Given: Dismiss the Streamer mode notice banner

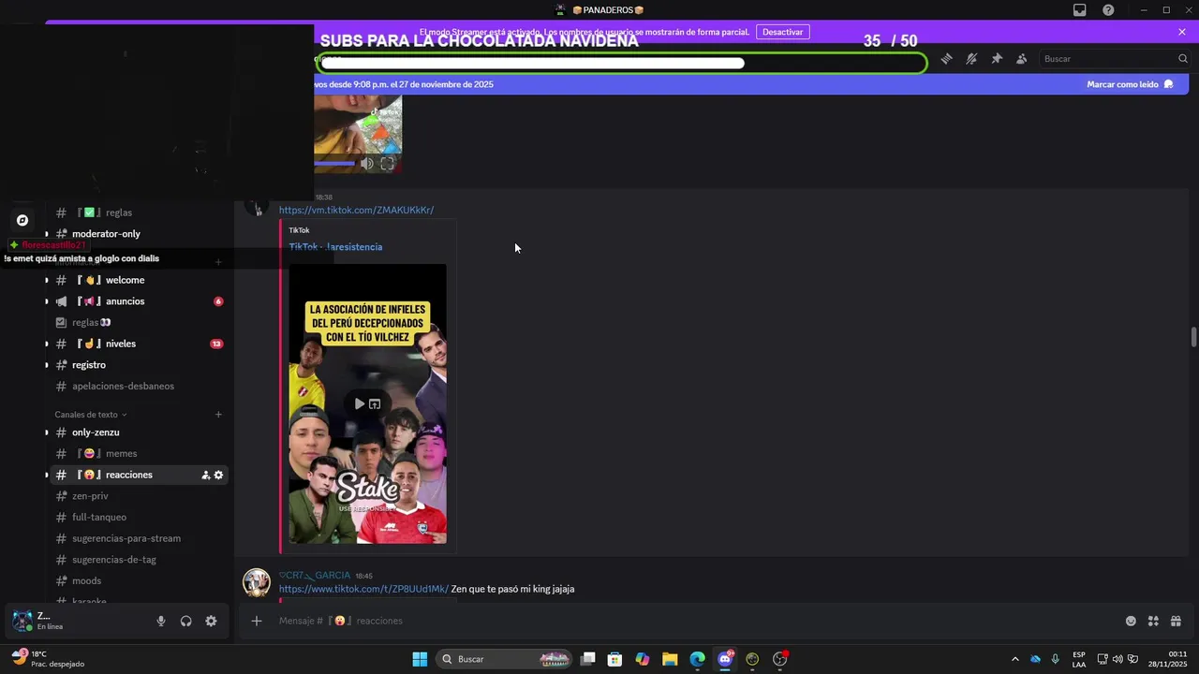Looking at the screenshot, I should tap(1182, 32).
